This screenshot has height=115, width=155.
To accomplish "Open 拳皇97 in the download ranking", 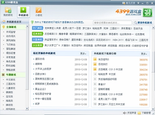I will [x=102, y=84].
